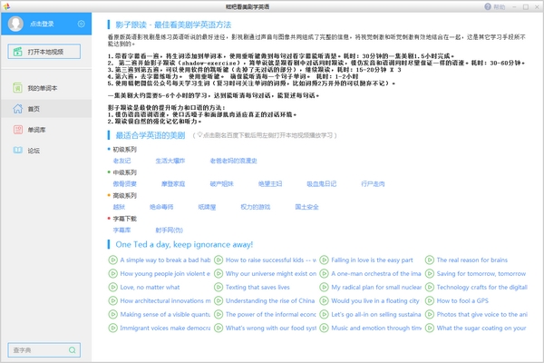Open the 国土安全 show link
544x363 pixels.
(306, 207)
